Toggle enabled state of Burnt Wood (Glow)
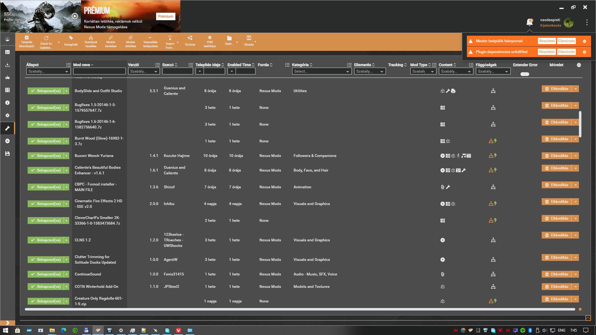Image resolution: width=596 pixels, height=335 pixels. [45, 141]
